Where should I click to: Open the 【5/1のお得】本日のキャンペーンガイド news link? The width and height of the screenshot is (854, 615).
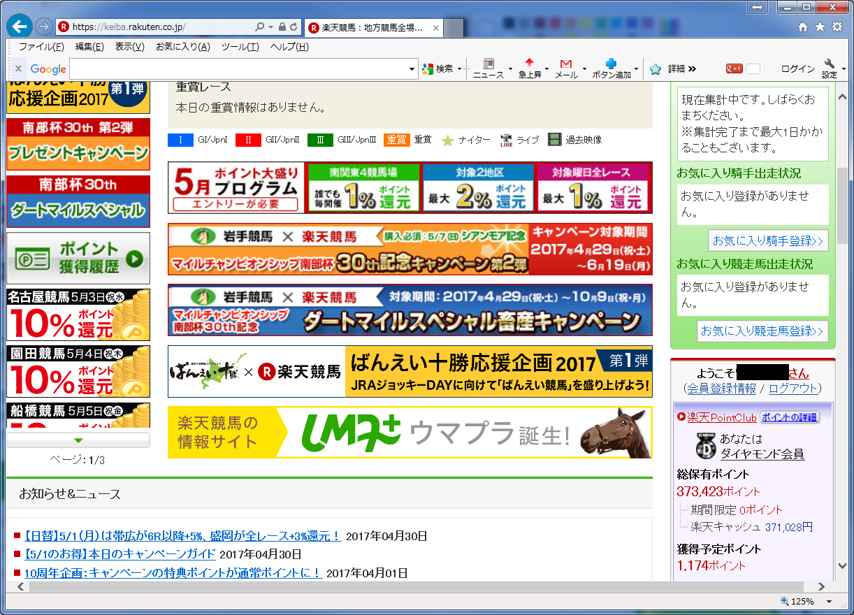coord(120,554)
